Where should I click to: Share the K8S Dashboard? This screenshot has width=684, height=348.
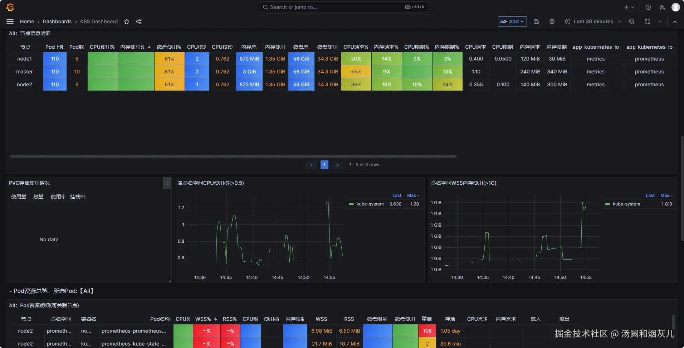pos(139,21)
